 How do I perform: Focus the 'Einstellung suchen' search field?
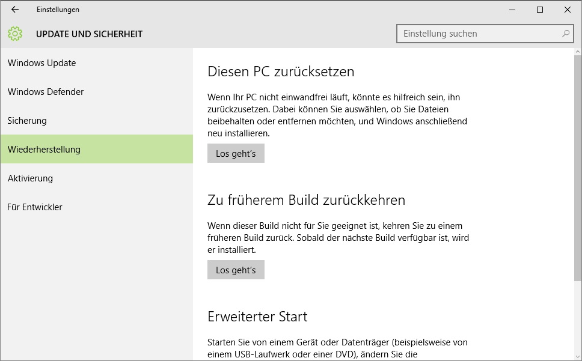pos(478,34)
